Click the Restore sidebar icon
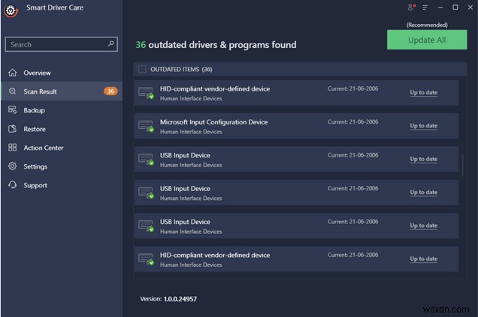478x317 pixels. (12, 129)
